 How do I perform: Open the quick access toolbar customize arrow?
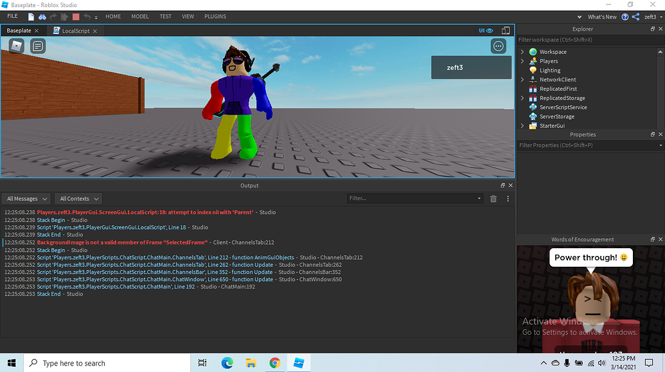(96, 17)
